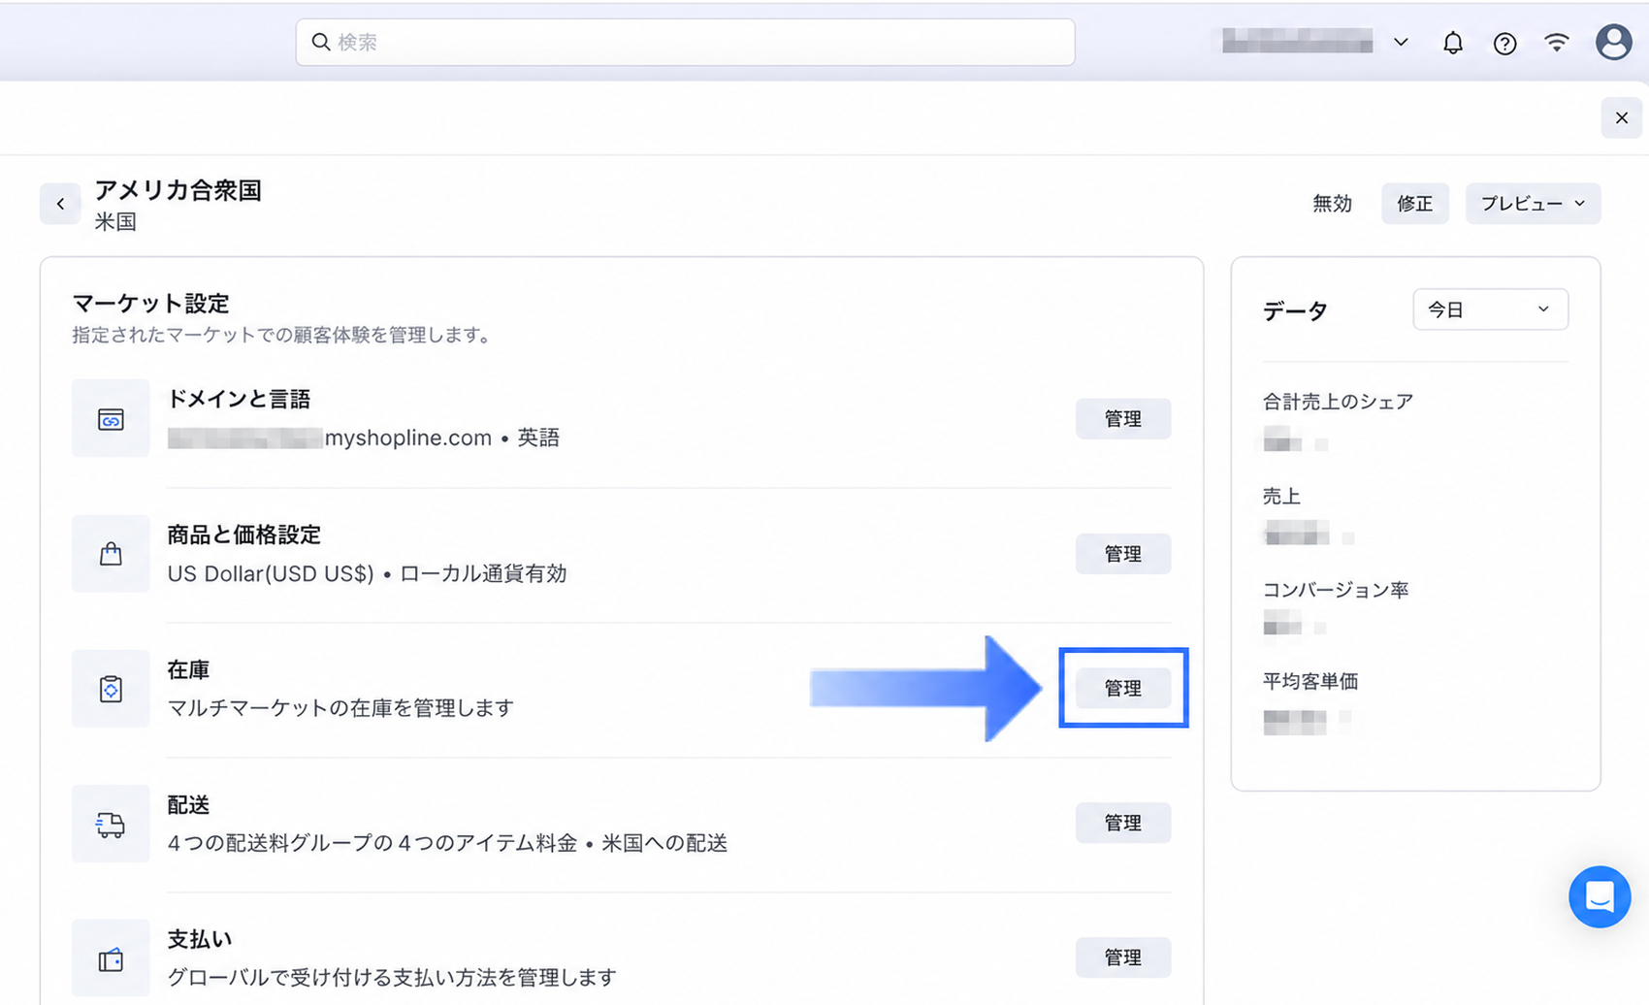Image resolution: width=1649 pixels, height=1005 pixels.
Task: Click the inventory clipboard icon
Action: pos(111,688)
